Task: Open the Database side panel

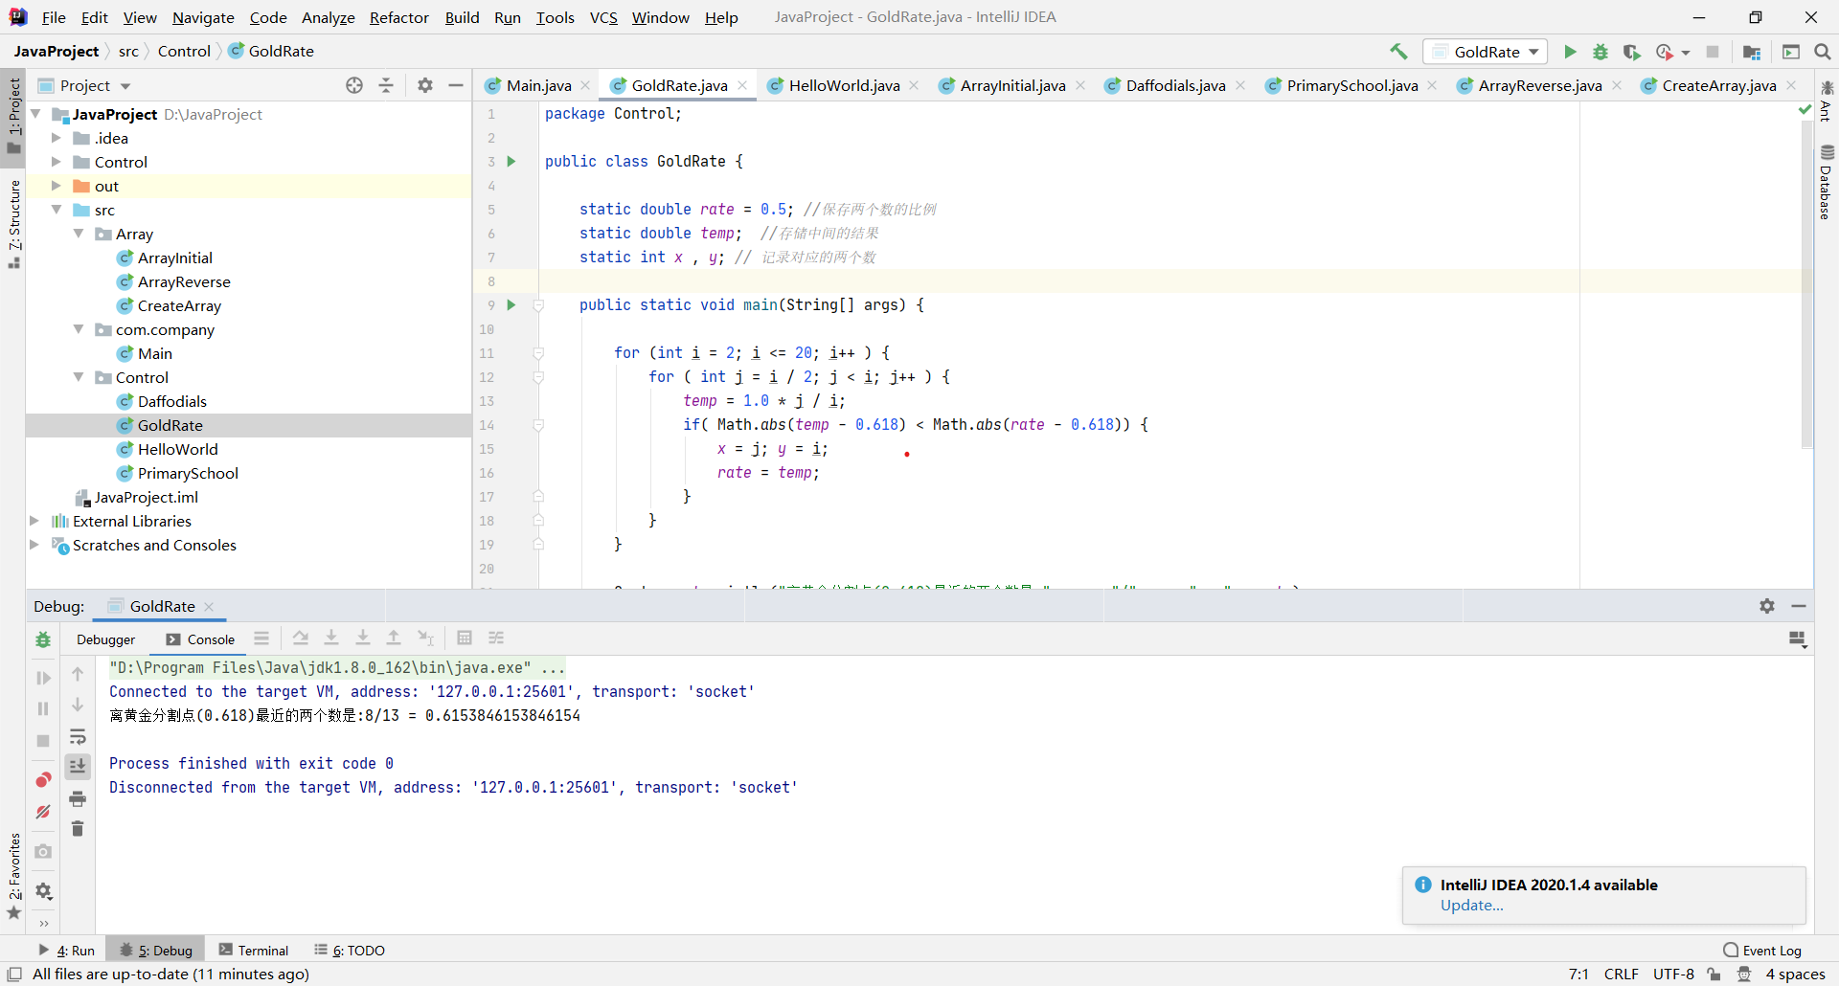Action: click(1826, 182)
